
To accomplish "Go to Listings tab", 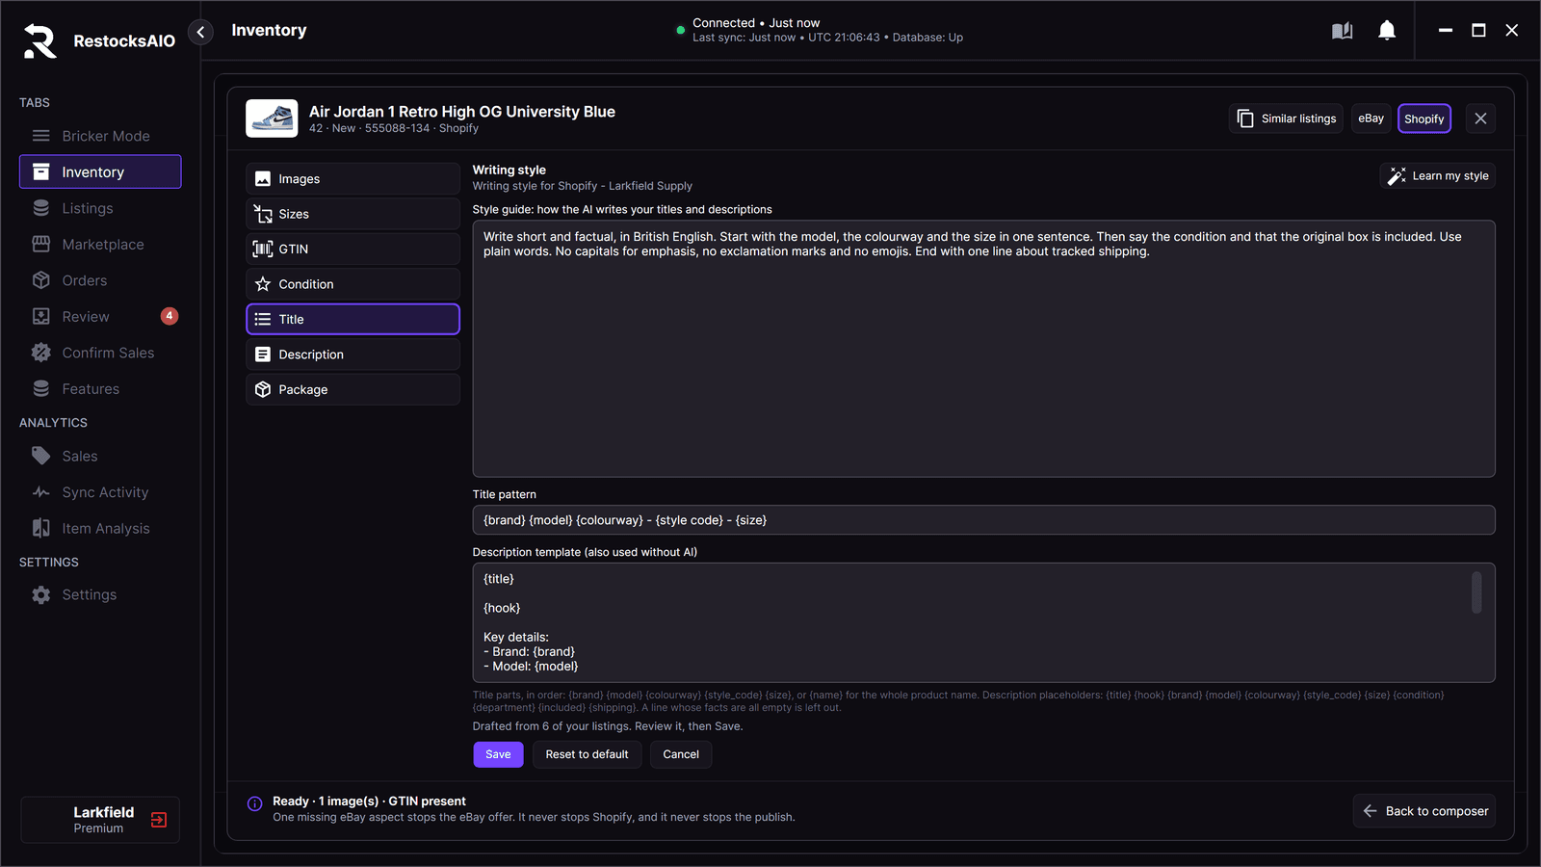I will pos(100,208).
